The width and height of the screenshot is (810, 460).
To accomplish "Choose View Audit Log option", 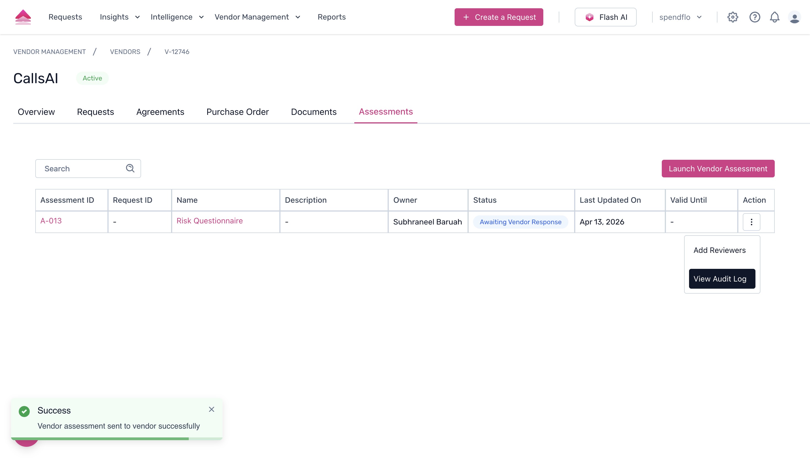I will [x=722, y=279].
